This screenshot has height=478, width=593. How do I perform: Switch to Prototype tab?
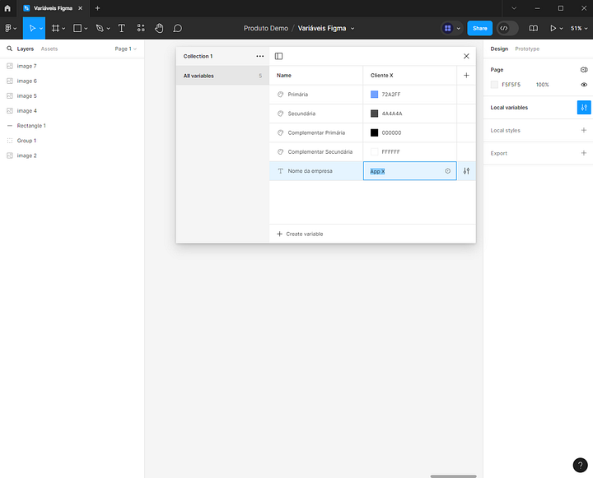pos(527,49)
